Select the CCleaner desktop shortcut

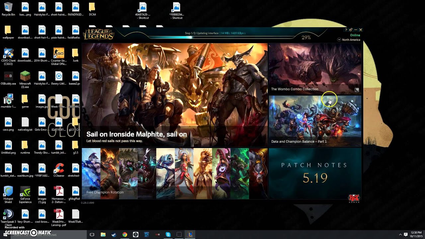click(59, 170)
